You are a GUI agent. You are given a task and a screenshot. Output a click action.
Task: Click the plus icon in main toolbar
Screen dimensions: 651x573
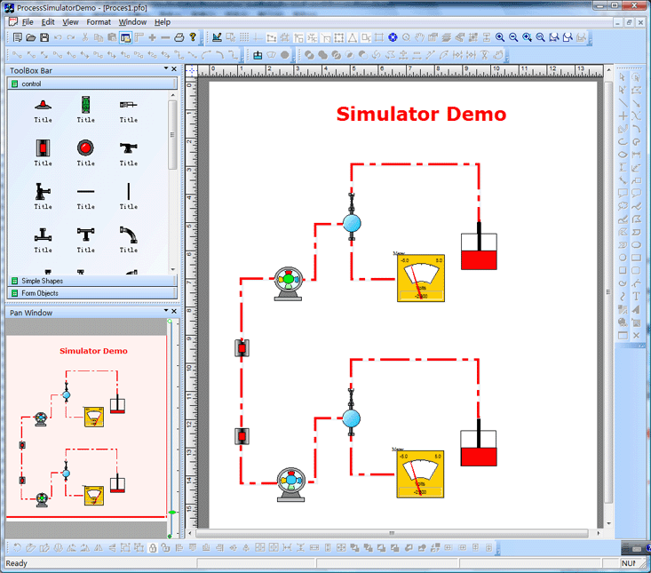click(x=153, y=38)
